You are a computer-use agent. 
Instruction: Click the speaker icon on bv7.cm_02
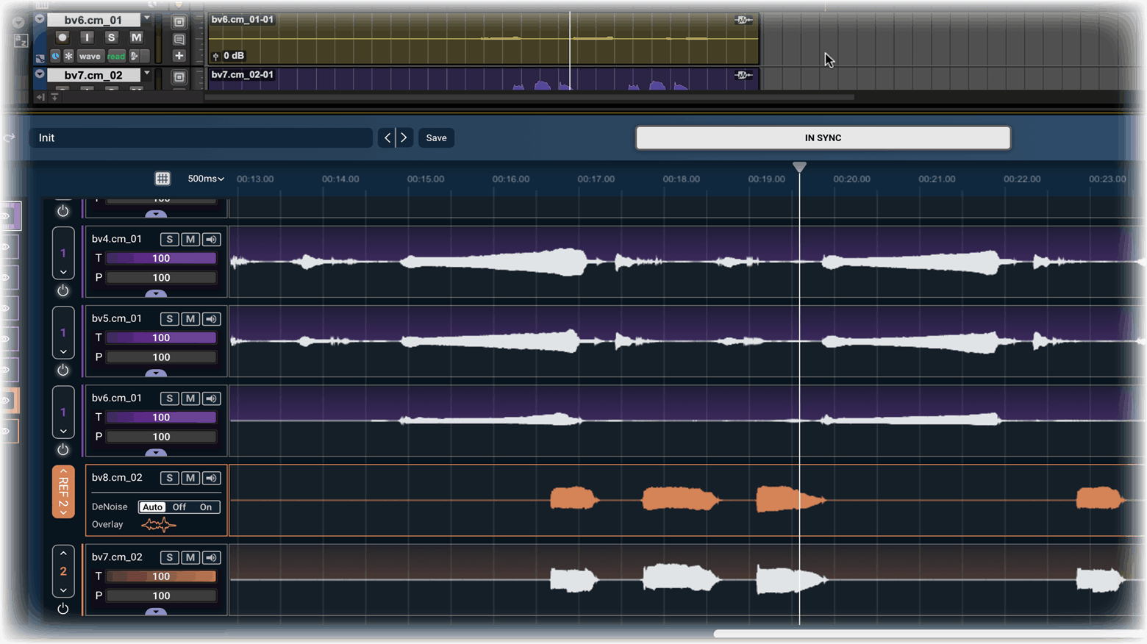click(212, 557)
